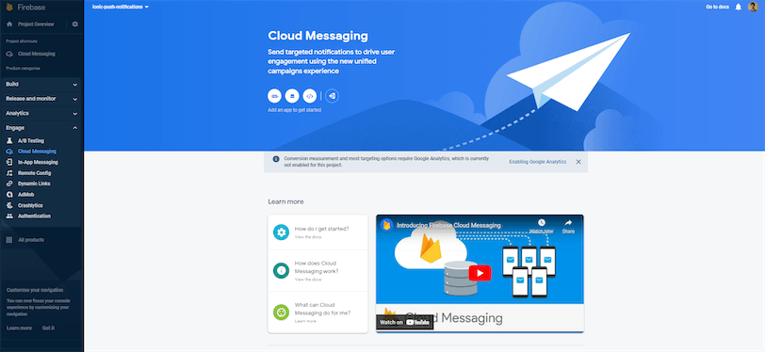Select Crashlytics in sidebar
This screenshot has height=352, width=765.
pos(30,205)
